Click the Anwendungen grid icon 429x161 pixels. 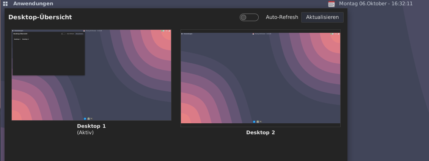(x=5, y=4)
